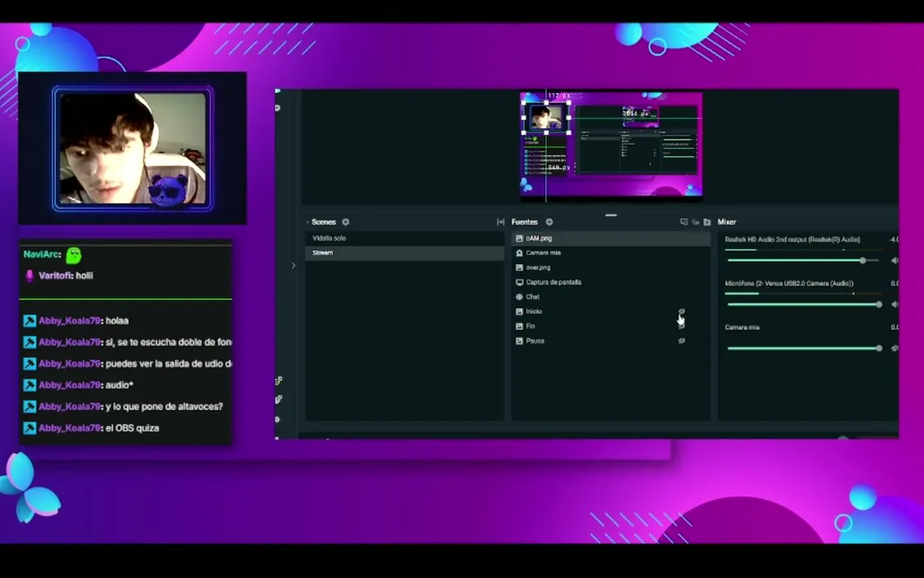The width and height of the screenshot is (924, 578).
Task: Adjust the Micrófono volume slider
Action: pos(804,304)
